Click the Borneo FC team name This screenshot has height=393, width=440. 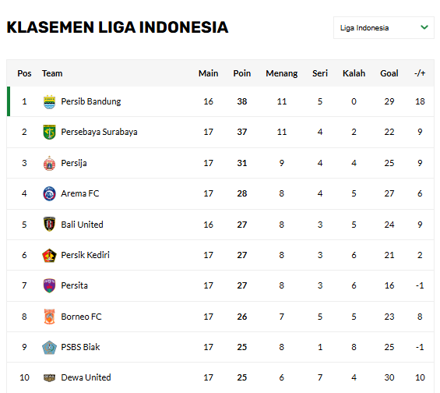(x=81, y=317)
